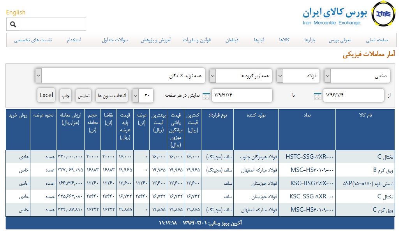The image size is (404, 235).
Task: Go to the کالاها menu item
Action: (284, 40)
